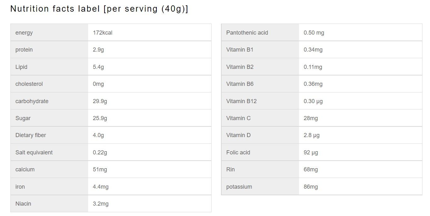Select the Folic acid row label
Image resolution: width=430 pixels, height=216 pixels.
(x=238, y=152)
